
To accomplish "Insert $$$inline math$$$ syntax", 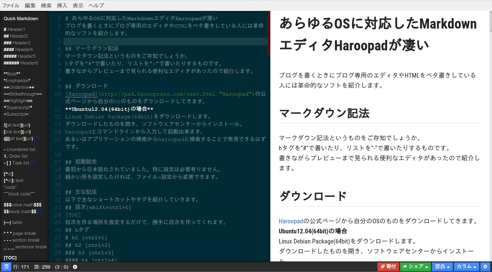I will pos(23,205).
